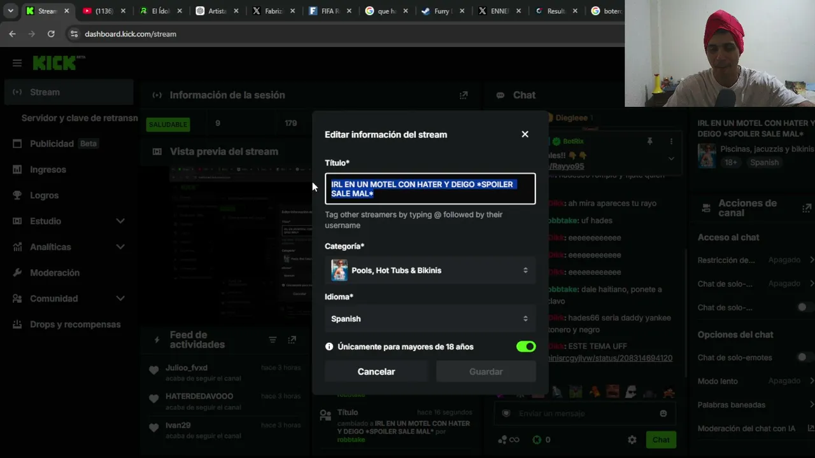Click the chat bubble icon in Chat header
The height and width of the screenshot is (458, 815).
(500, 95)
